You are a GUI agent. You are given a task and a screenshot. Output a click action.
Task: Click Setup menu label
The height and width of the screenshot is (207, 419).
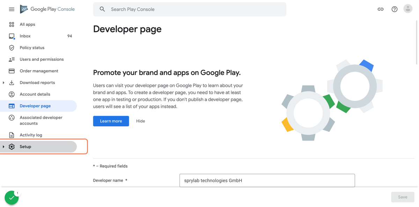(25, 147)
